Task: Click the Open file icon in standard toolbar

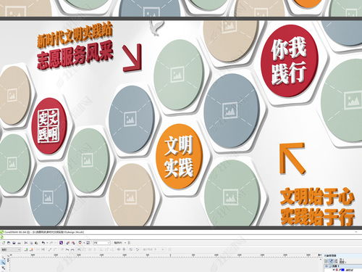Action: pos(9,243)
